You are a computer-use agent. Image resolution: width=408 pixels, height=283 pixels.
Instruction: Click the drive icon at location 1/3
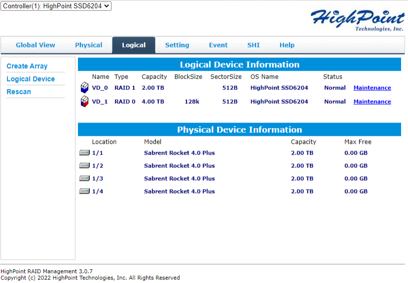[84, 179]
